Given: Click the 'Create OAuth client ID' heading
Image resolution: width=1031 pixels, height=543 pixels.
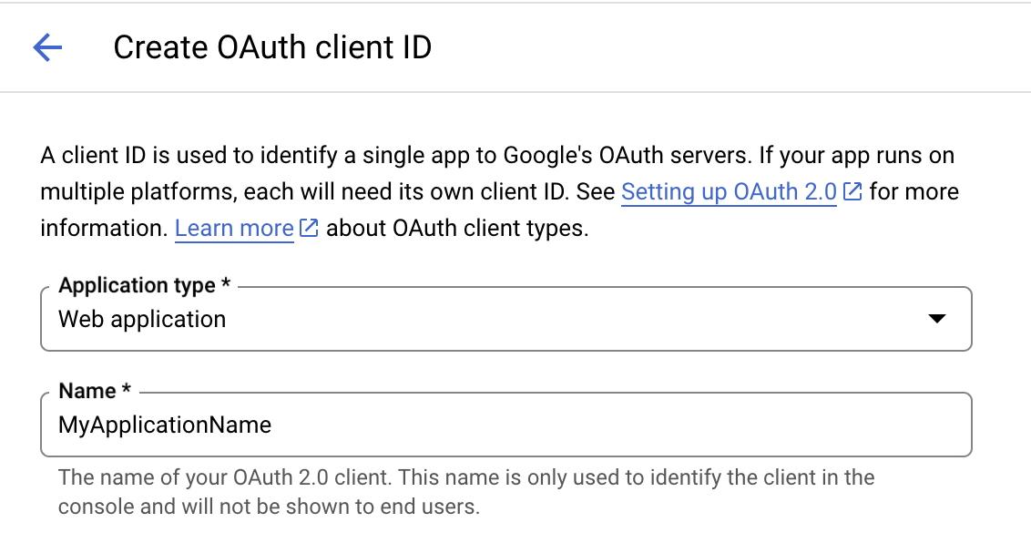Looking at the screenshot, I should tap(272, 47).
